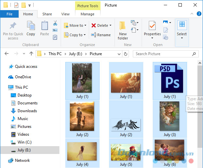Click the vertical scrollbar up arrow
Screen dimensions: 203x168
click(x=200, y=63)
